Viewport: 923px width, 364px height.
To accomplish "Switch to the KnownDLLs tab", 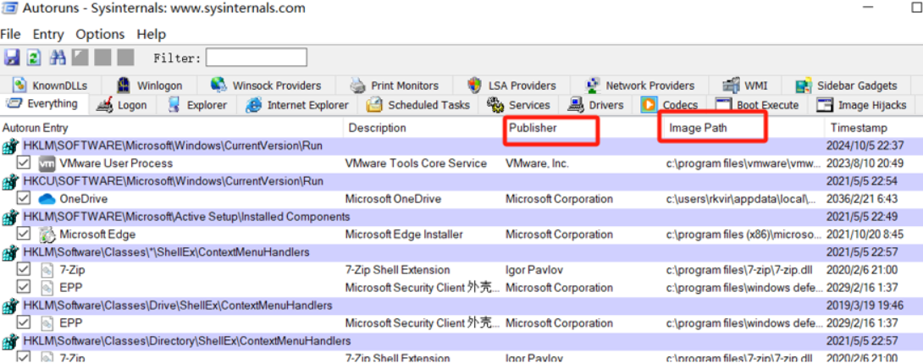I will 52,85.
